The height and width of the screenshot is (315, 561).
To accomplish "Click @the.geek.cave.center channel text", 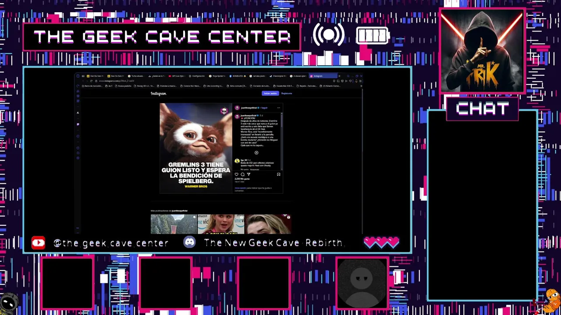I will pos(111,243).
